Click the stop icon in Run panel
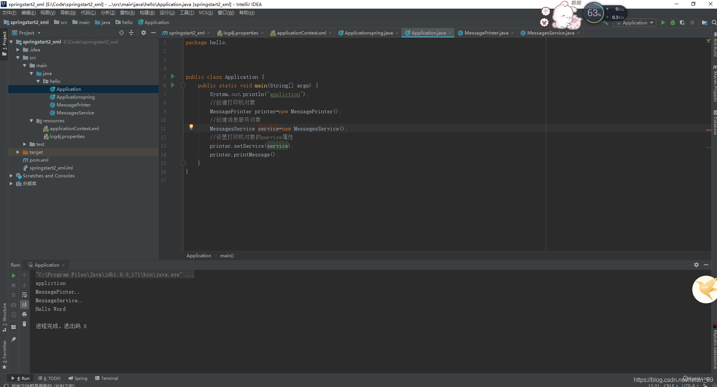 (13, 285)
